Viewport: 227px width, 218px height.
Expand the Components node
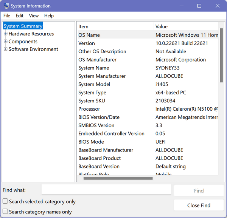pos(6,42)
